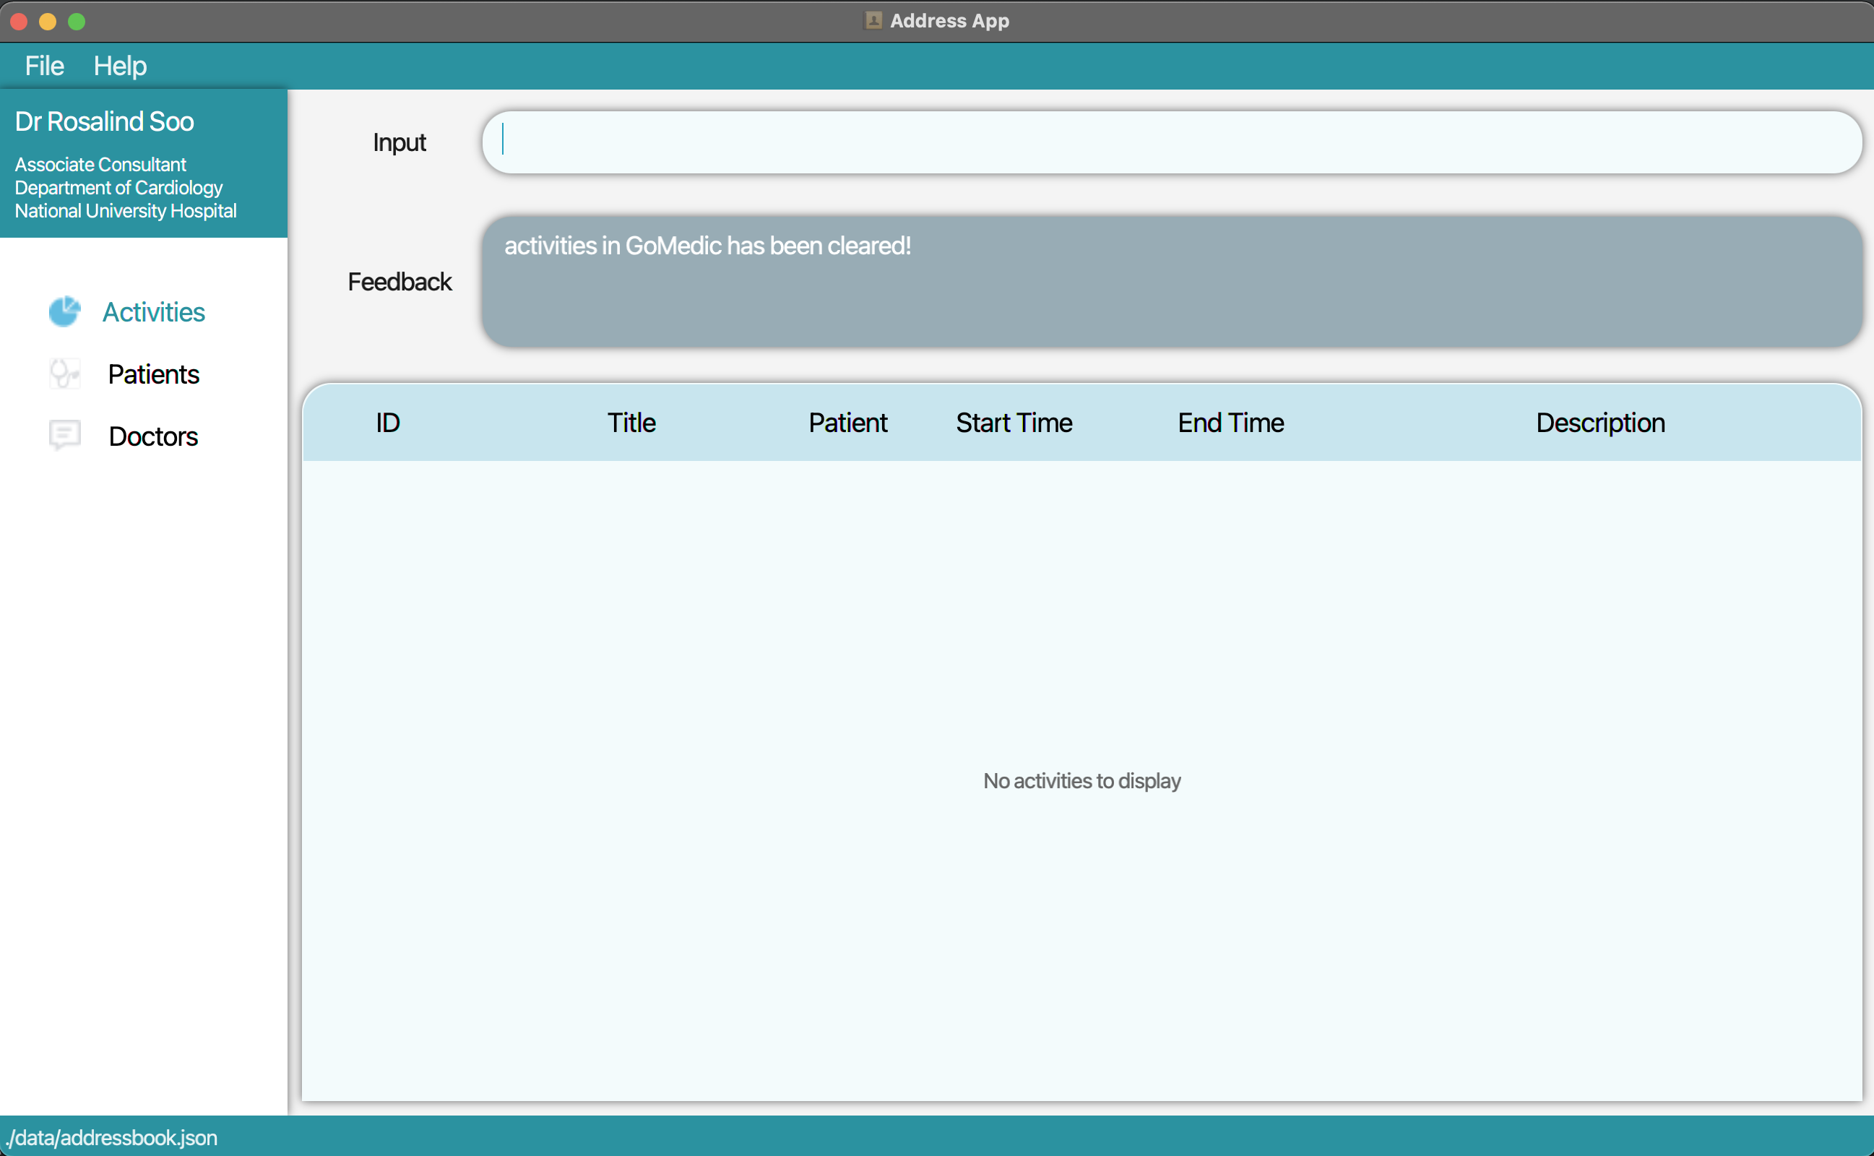Click the Description column header
The height and width of the screenshot is (1156, 1874).
click(x=1599, y=422)
